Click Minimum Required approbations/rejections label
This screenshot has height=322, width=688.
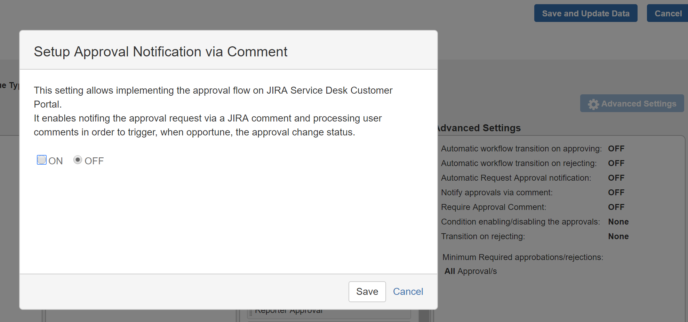(522, 257)
